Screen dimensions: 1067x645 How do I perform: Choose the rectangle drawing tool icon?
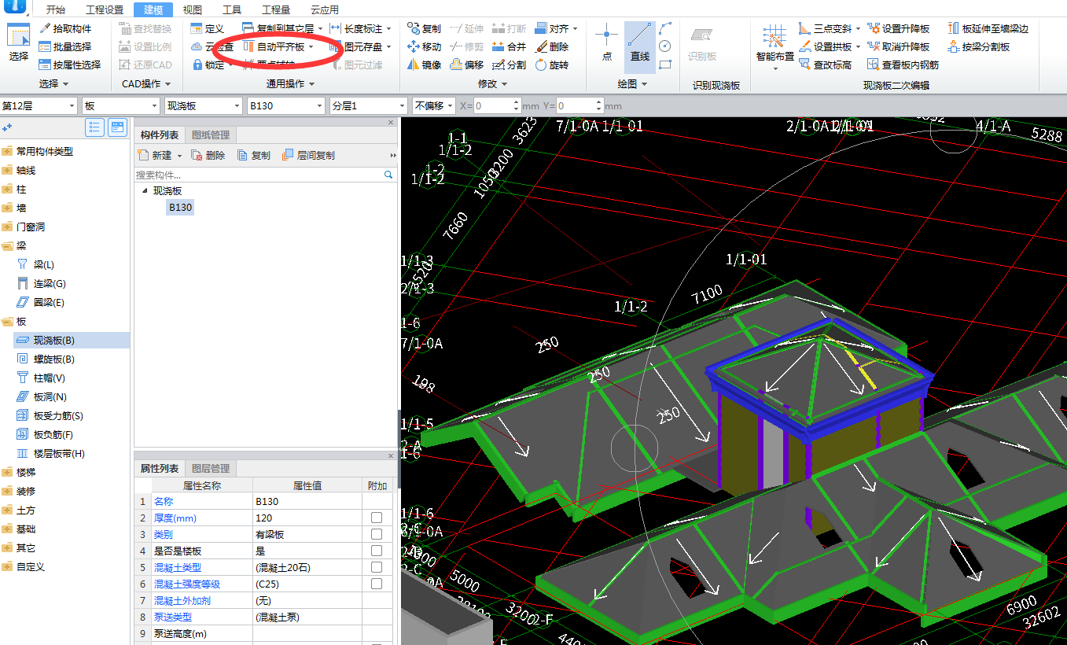point(665,64)
